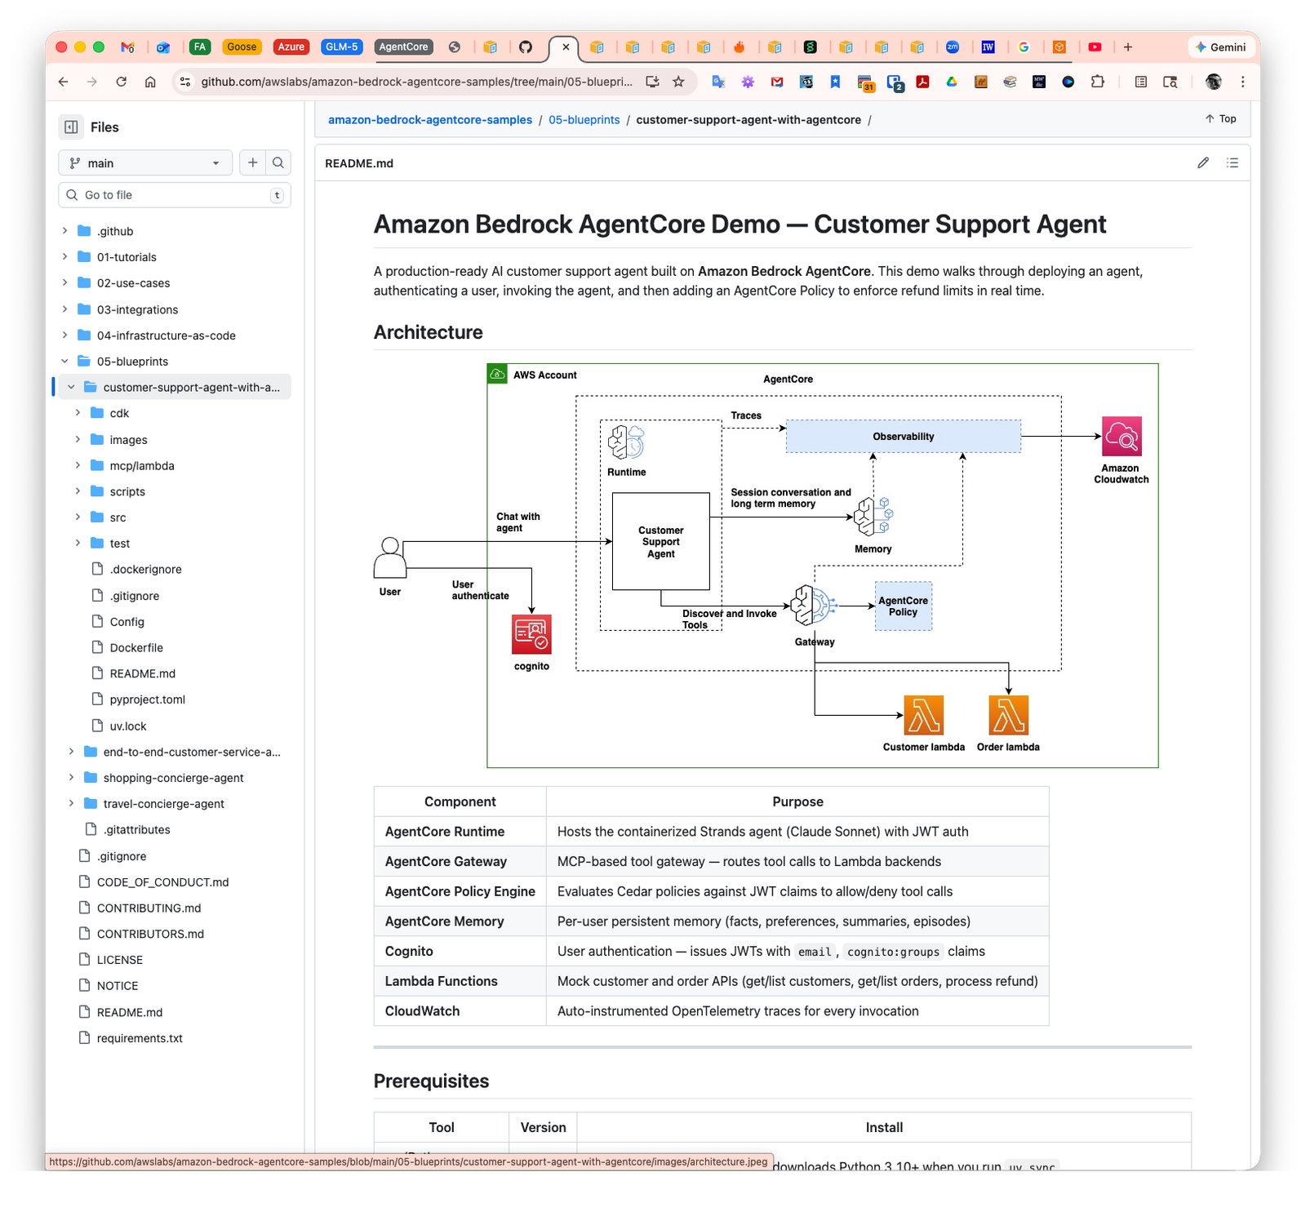Open the Gmail extension icon
The width and height of the screenshot is (1306, 1230).
pyautogui.click(x=776, y=82)
